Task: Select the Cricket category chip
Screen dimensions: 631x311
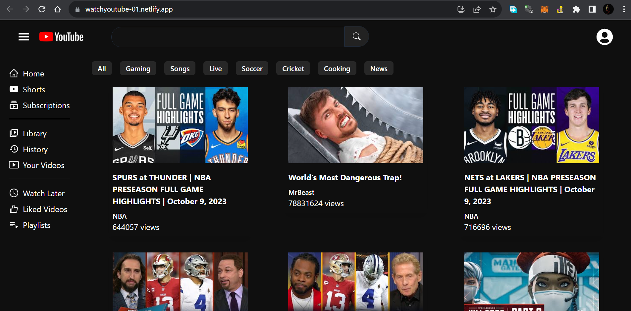Action: pyautogui.click(x=293, y=68)
